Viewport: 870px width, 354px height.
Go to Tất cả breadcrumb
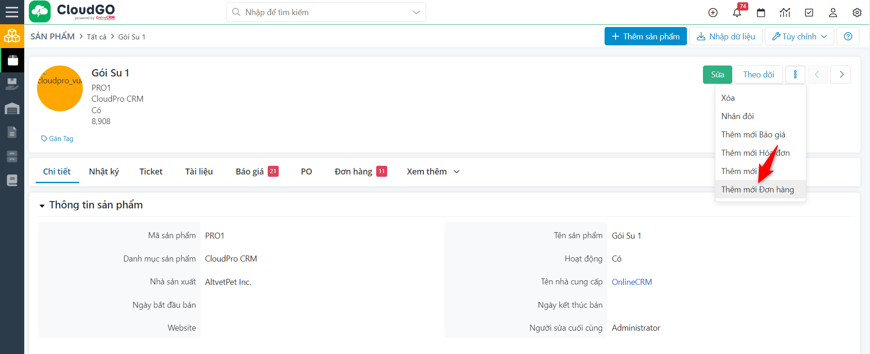(x=97, y=37)
